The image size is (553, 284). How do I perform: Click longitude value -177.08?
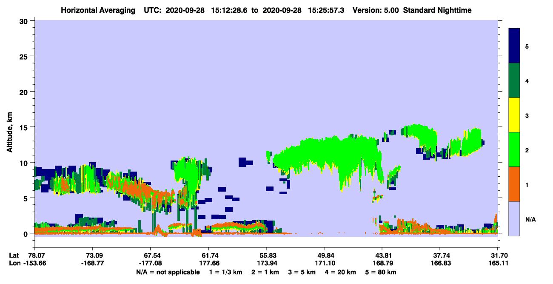[150, 263]
